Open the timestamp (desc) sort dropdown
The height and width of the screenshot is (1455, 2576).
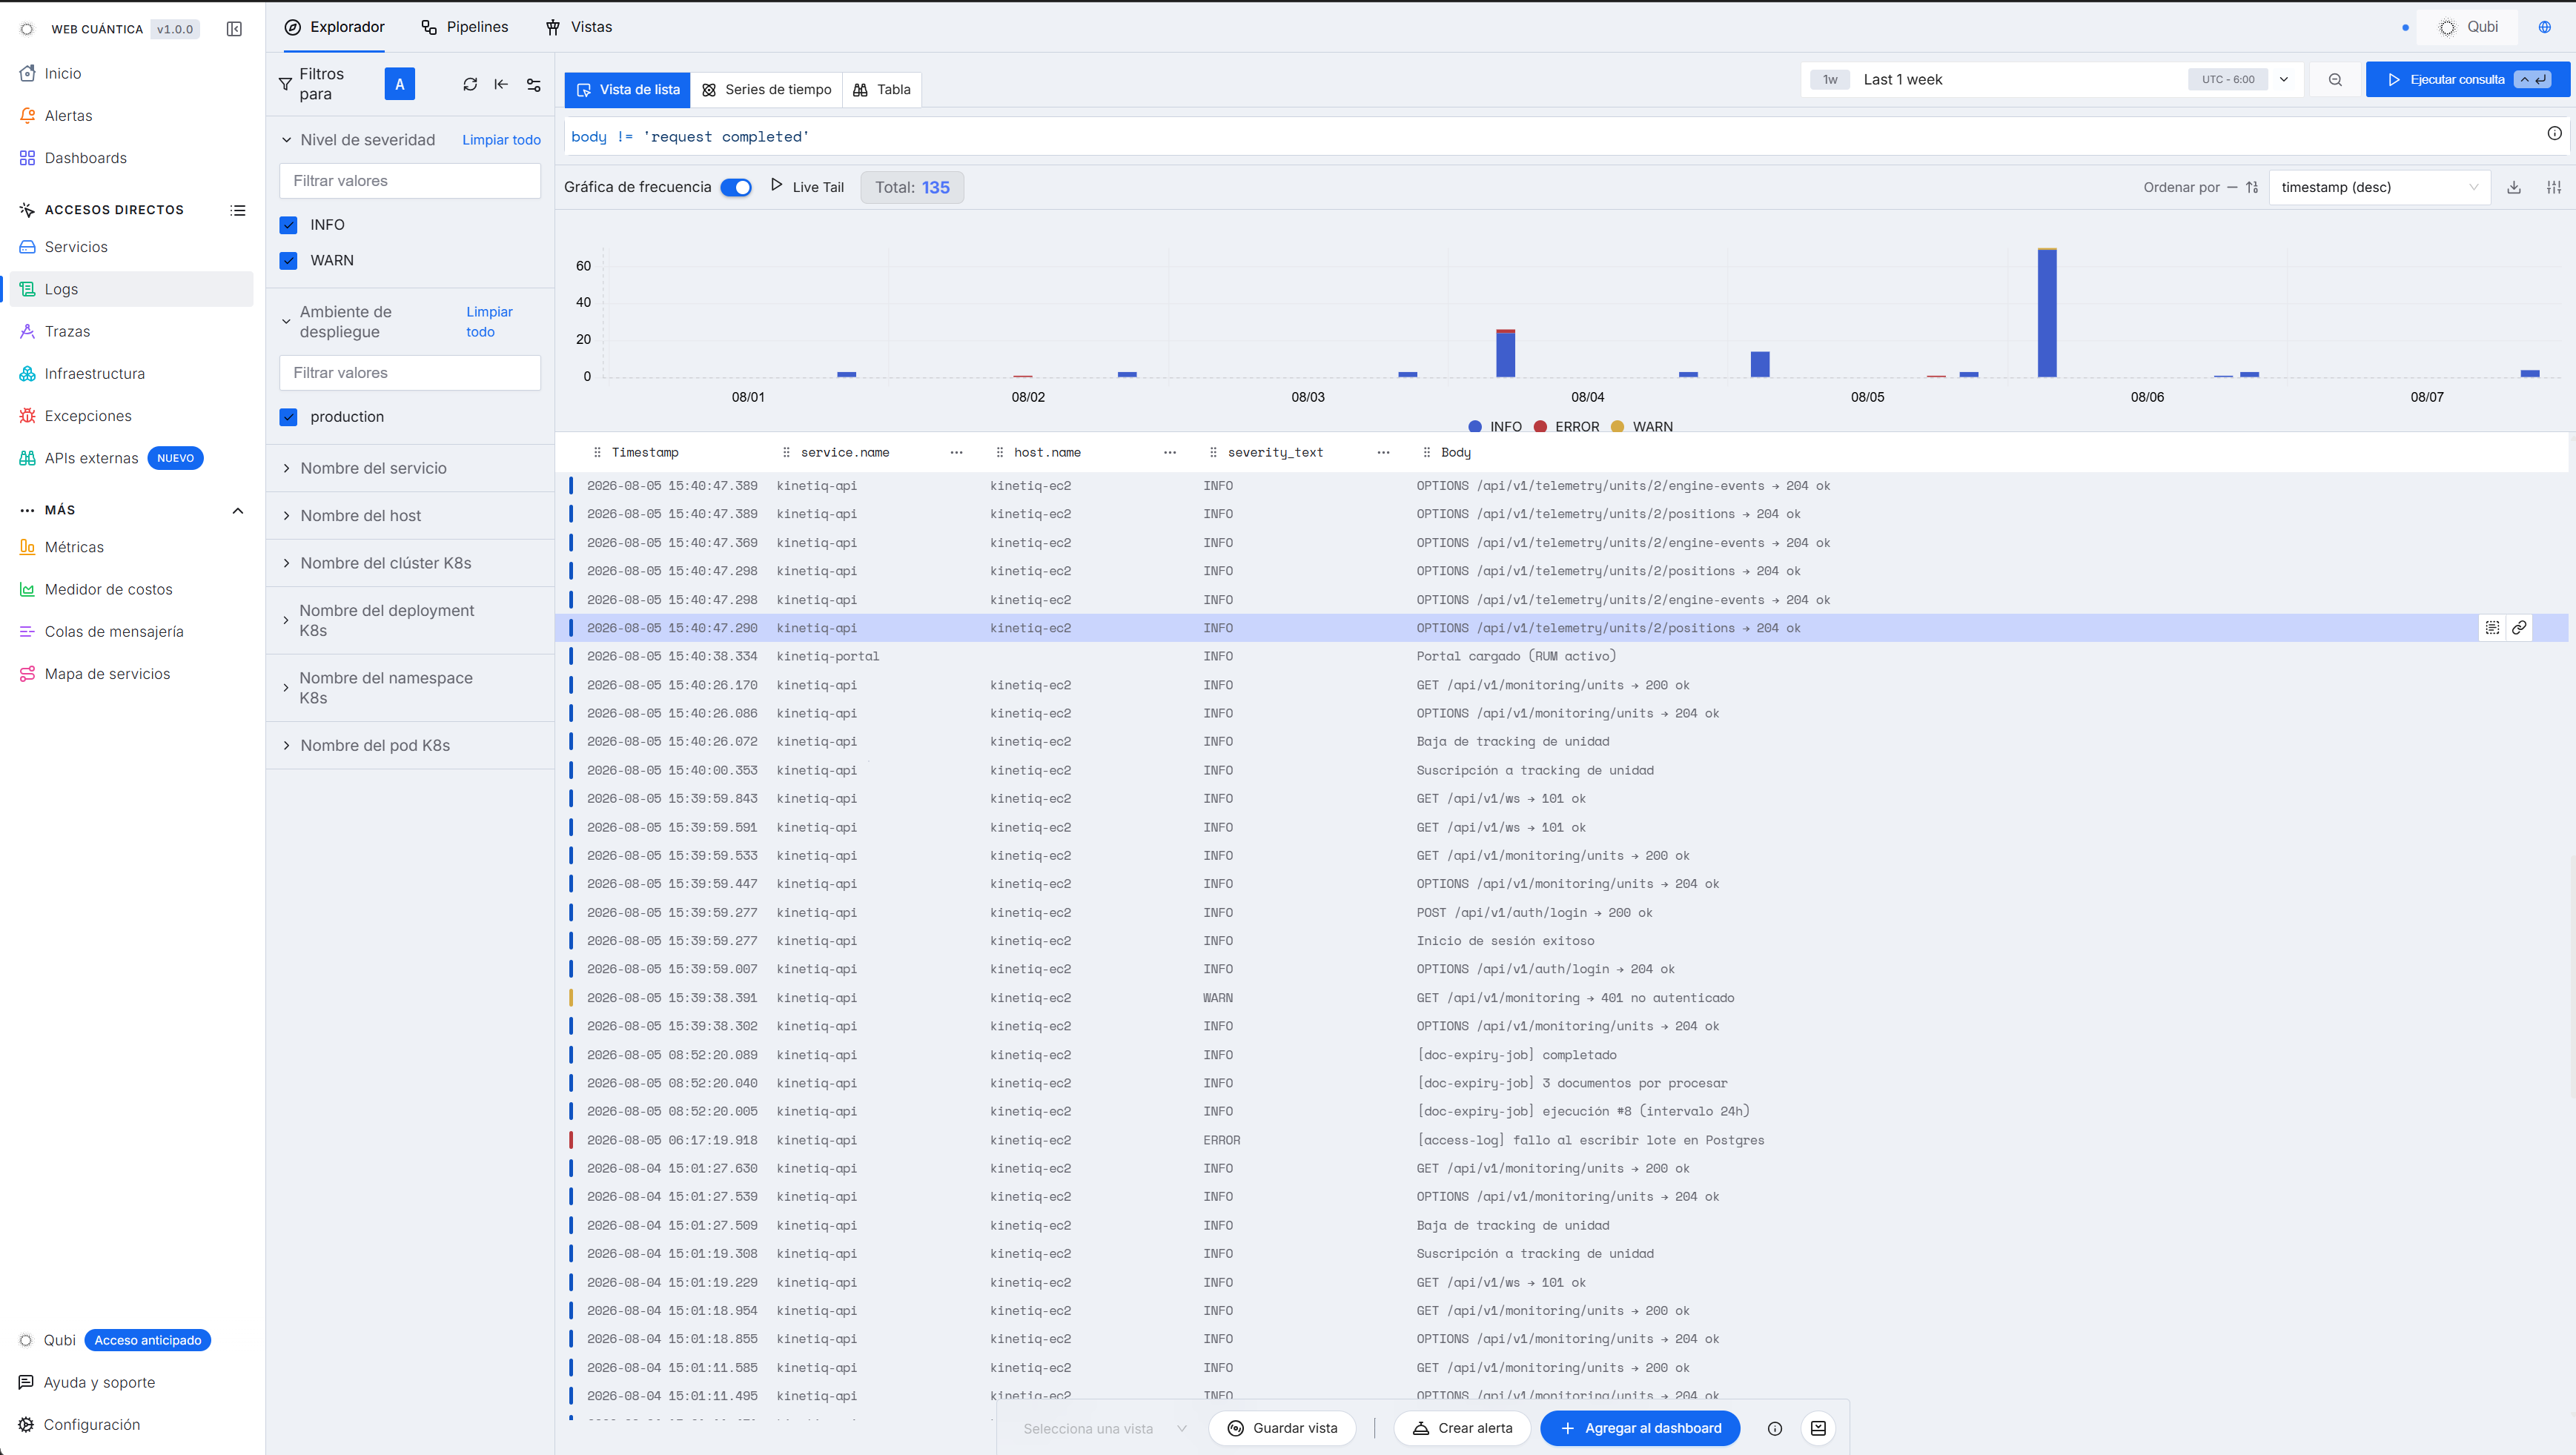[2379, 187]
